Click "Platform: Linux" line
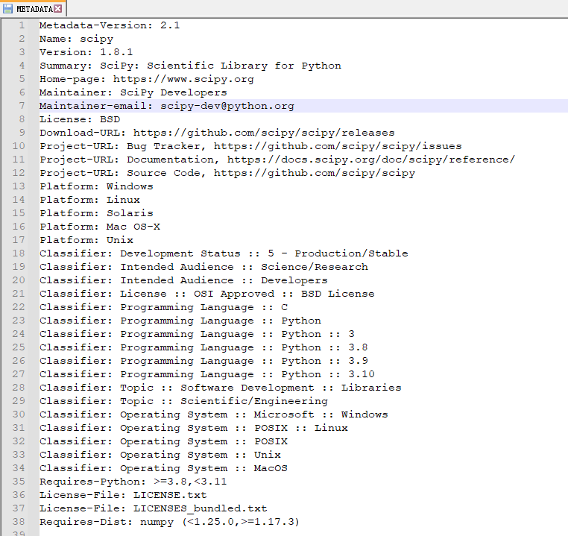This screenshot has width=568, height=536. [x=90, y=200]
